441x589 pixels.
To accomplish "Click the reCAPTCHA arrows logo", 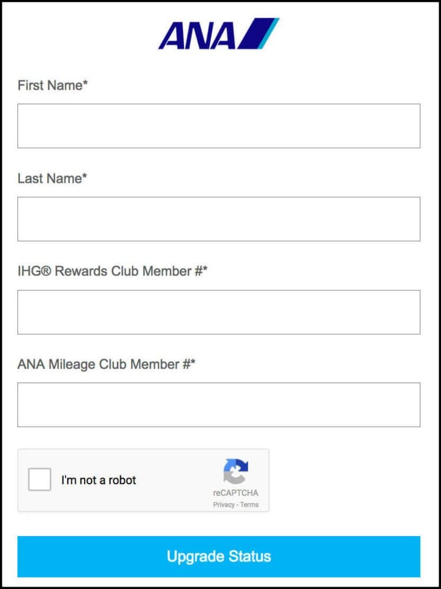I will pos(236,472).
